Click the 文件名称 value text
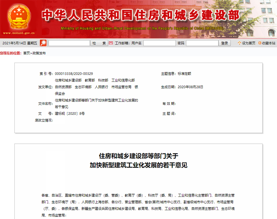The width and height of the screenshot is (277, 219). [96, 104]
